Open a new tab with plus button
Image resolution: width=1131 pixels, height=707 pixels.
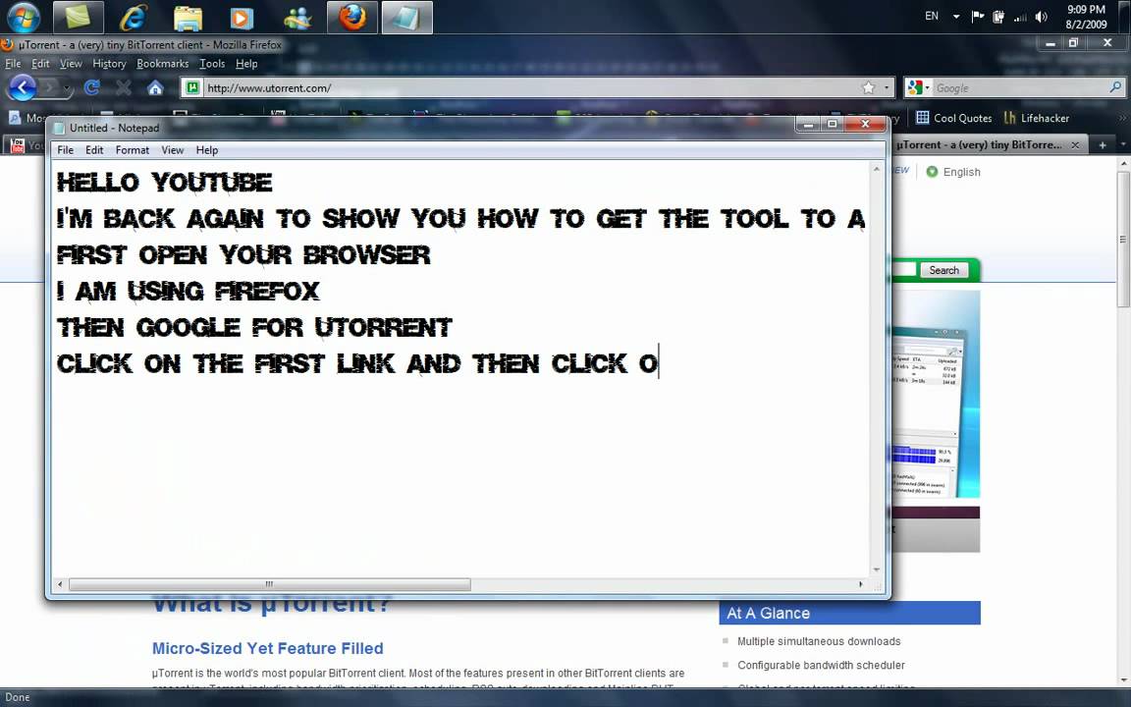(x=1103, y=145)
